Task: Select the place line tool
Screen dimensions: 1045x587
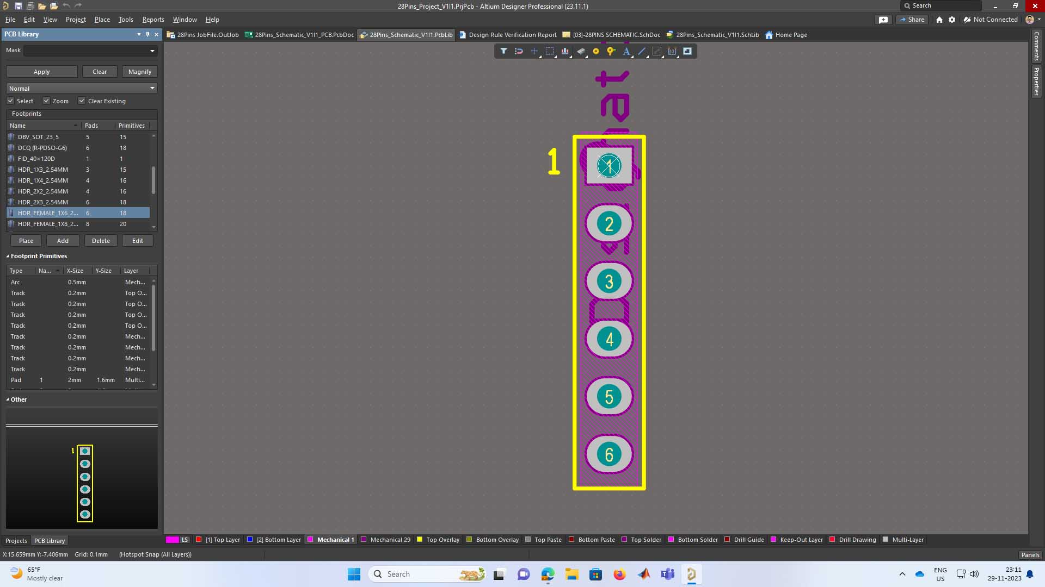Action: click(x=642, y=51)
